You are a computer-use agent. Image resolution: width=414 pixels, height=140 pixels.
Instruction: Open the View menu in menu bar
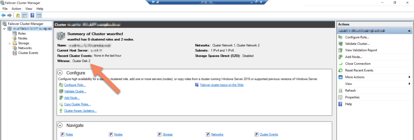tap(29, 9)
